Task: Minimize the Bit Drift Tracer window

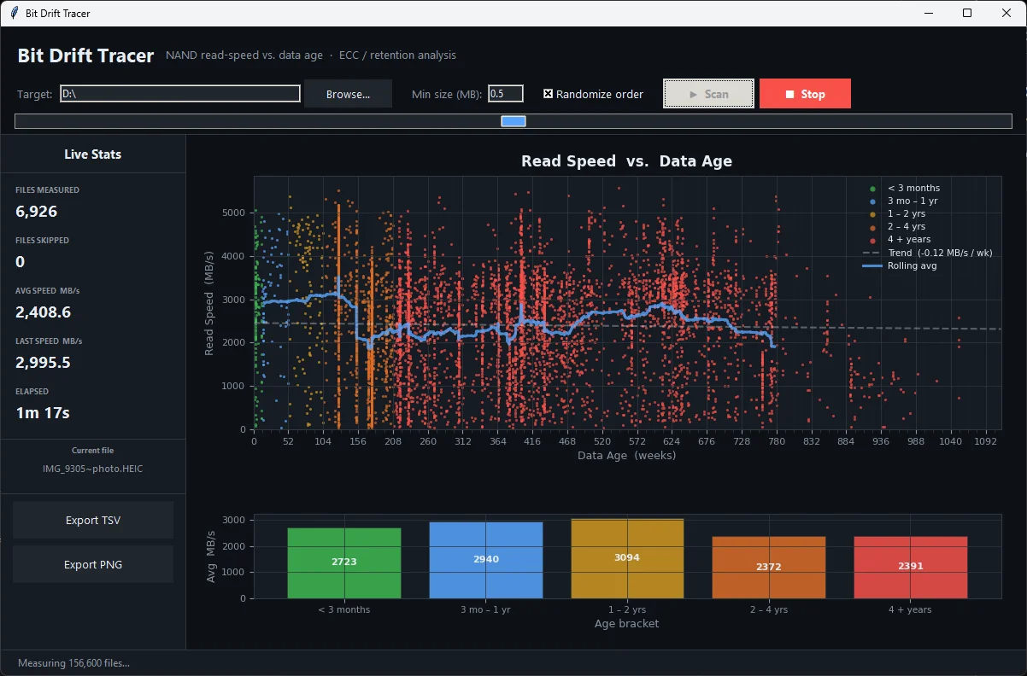Action: (929, 13)
